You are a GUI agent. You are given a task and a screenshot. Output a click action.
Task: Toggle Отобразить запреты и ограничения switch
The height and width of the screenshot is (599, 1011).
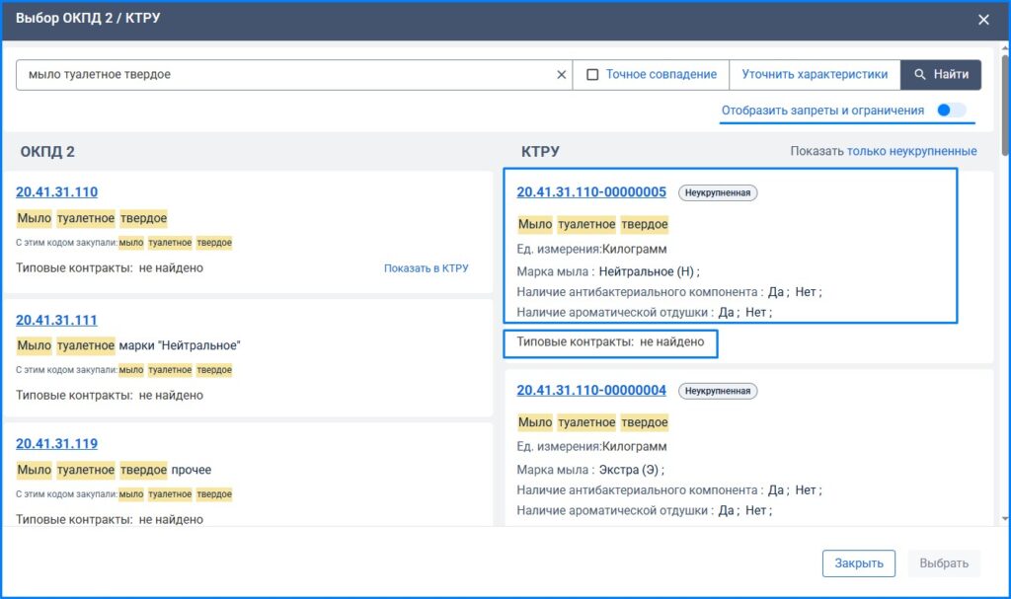951,111
